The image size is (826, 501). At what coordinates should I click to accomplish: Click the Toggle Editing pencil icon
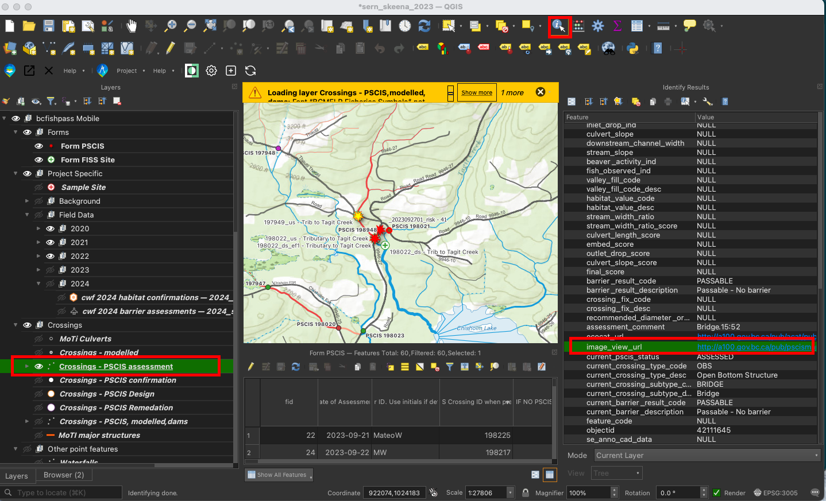point(171,48)
